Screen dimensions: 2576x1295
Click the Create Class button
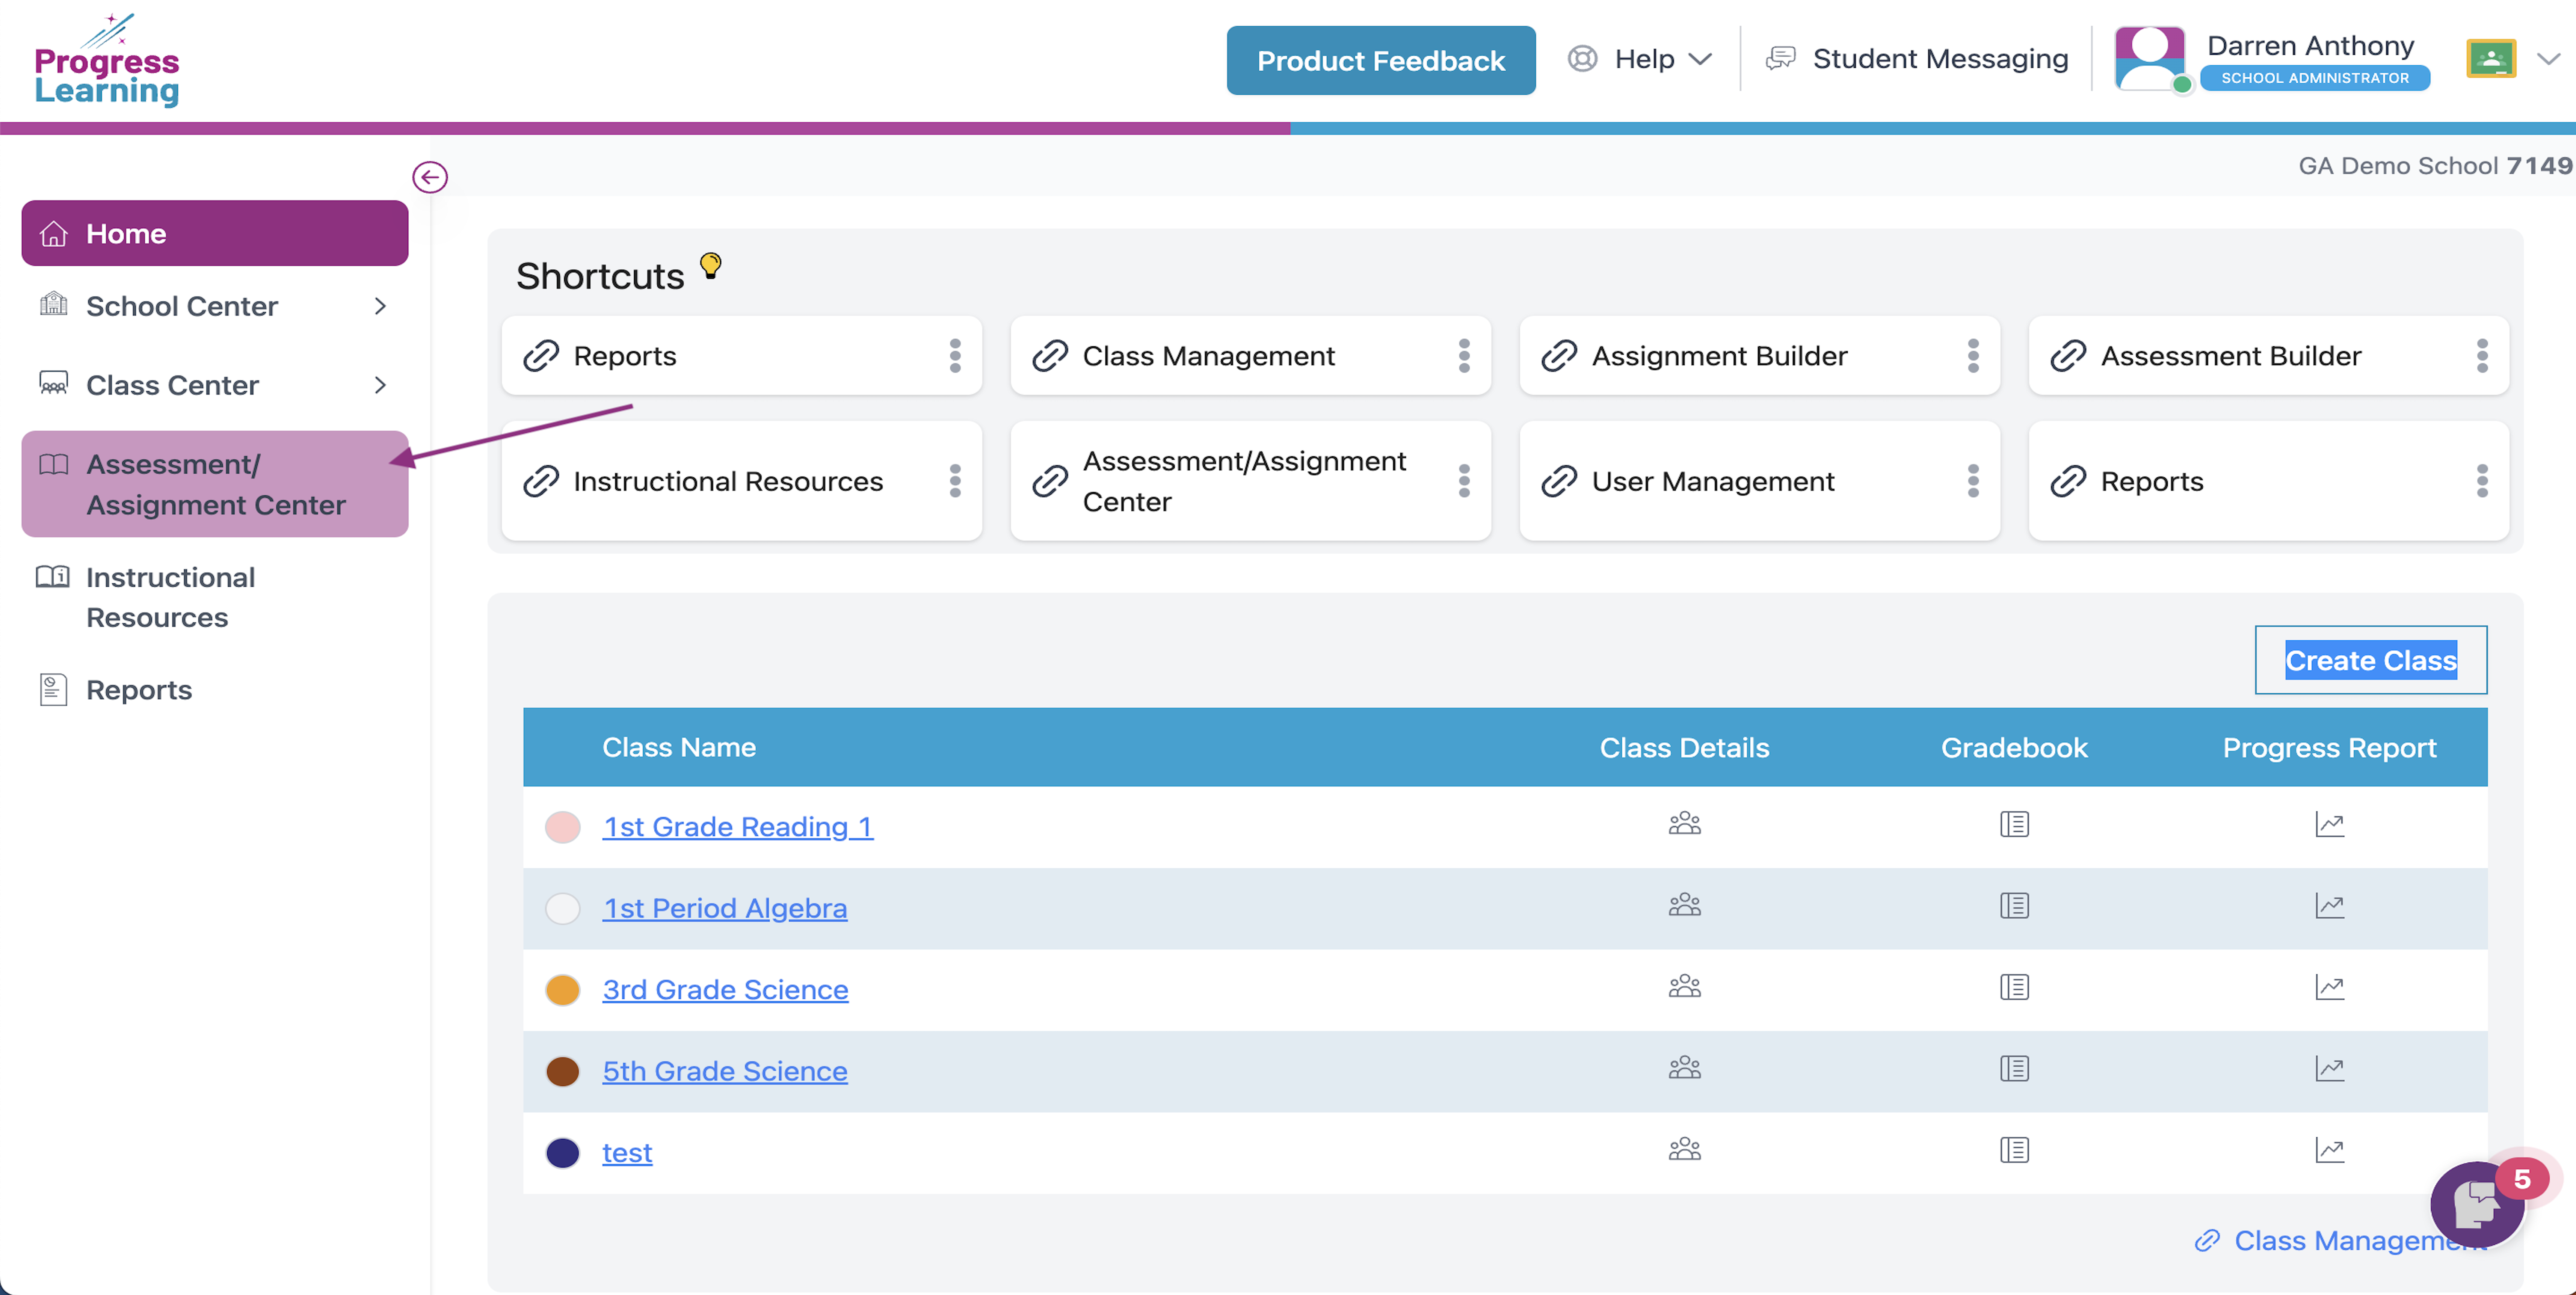pyautogui.click(x=2370, y=660)
